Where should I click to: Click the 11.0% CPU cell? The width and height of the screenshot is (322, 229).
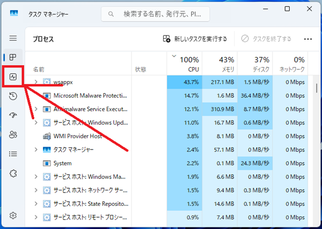click(185, 123)
